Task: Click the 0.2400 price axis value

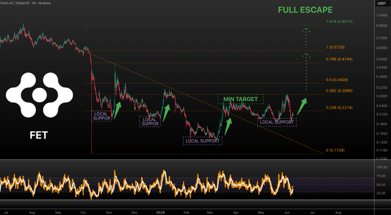Action: (382, 106)
